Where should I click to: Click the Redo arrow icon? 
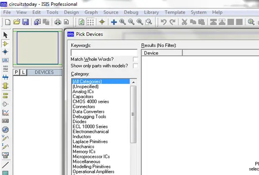point(172,22)
